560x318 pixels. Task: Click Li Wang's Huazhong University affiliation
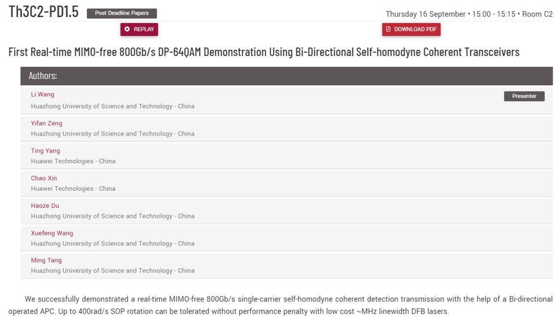[112, 106]
